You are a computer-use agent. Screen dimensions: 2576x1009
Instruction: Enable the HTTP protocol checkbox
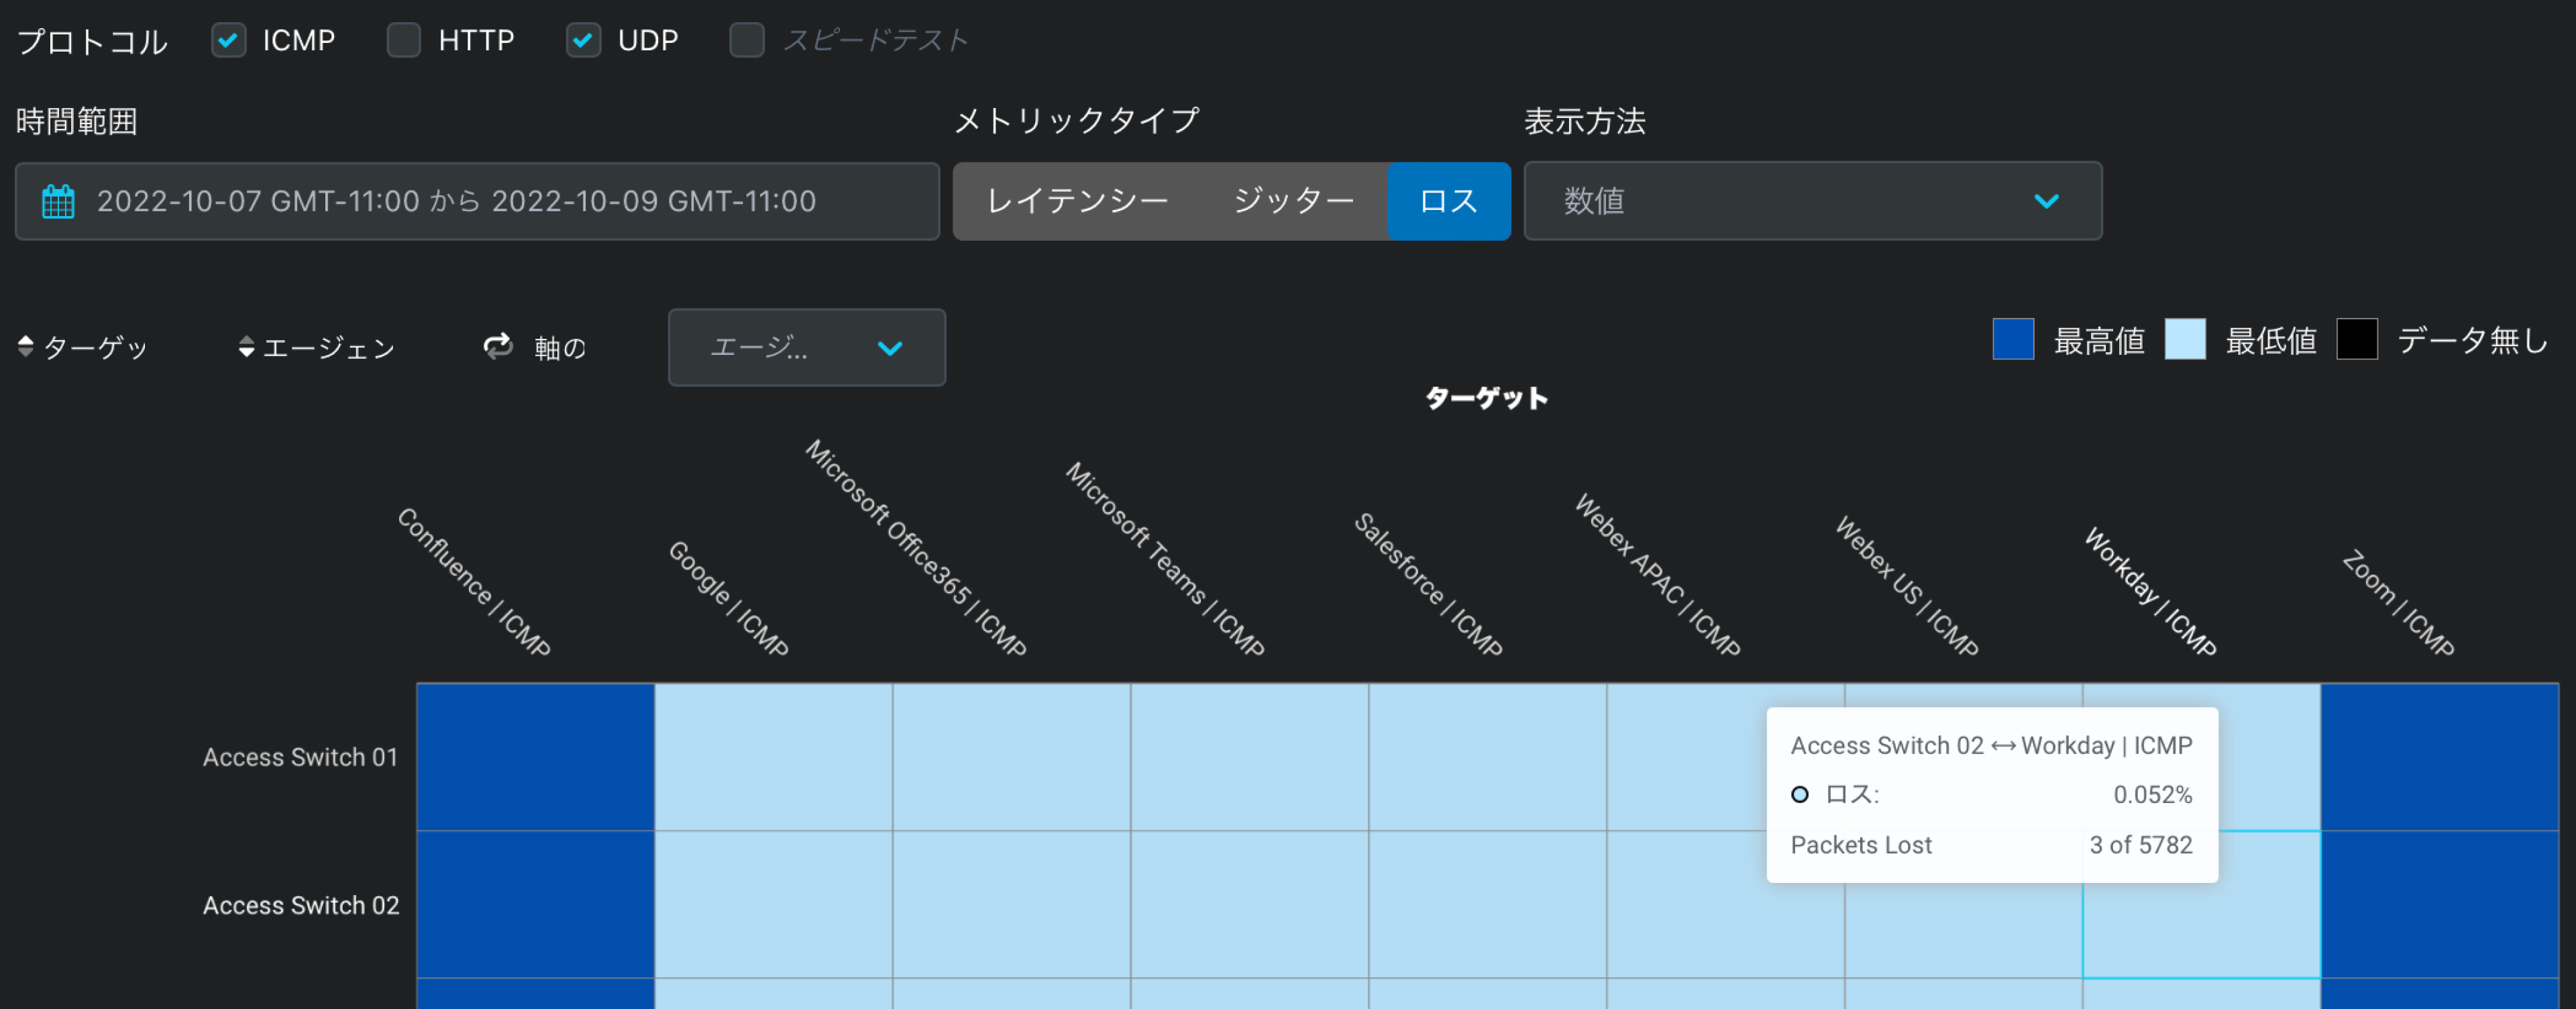(404, 40)
